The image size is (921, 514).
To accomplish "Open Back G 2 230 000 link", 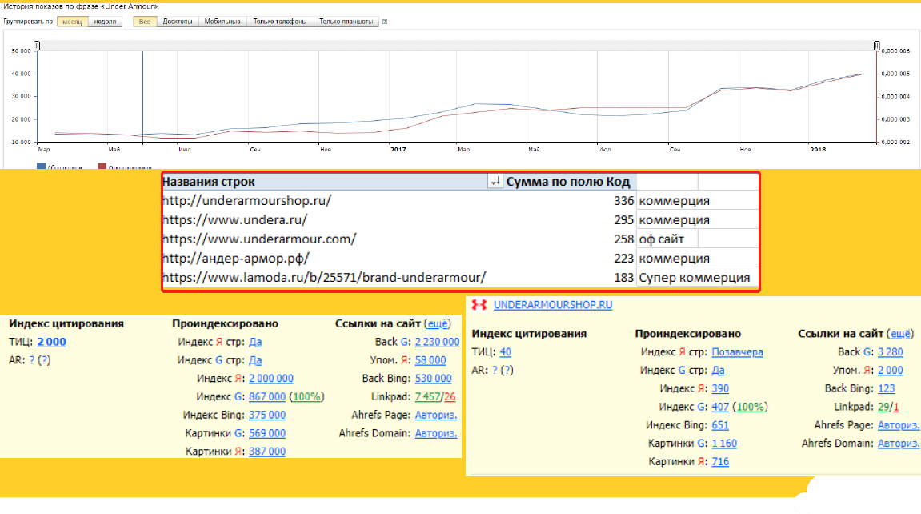I will click(437, 342).
